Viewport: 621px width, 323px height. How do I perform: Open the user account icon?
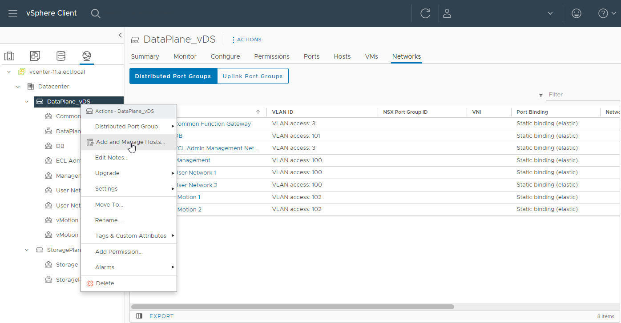[x=447, y=13]
